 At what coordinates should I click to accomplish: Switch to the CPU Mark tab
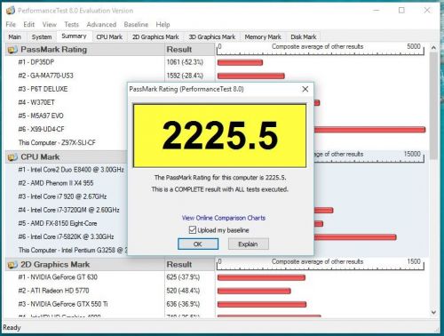point(109,37)
